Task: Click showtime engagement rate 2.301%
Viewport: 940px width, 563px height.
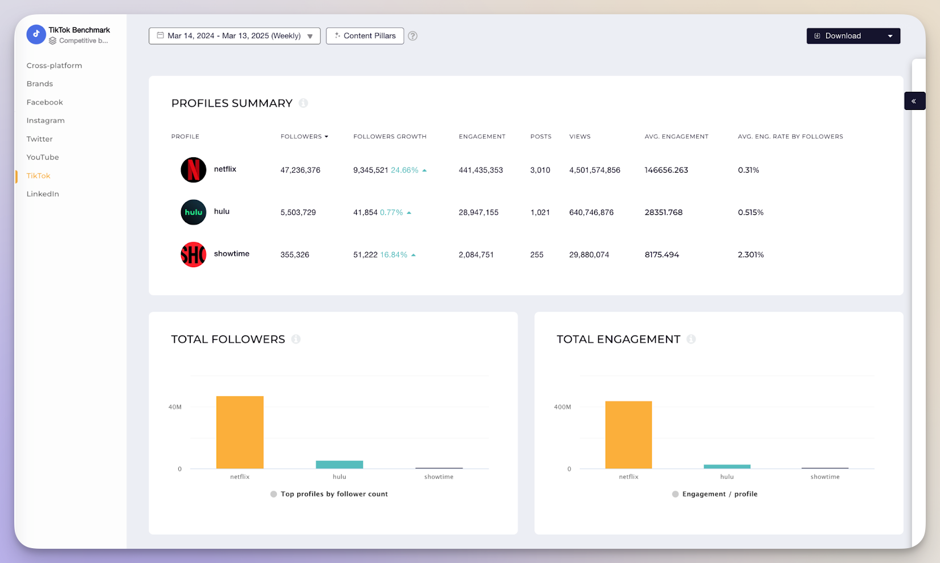Action: [751, 255]
